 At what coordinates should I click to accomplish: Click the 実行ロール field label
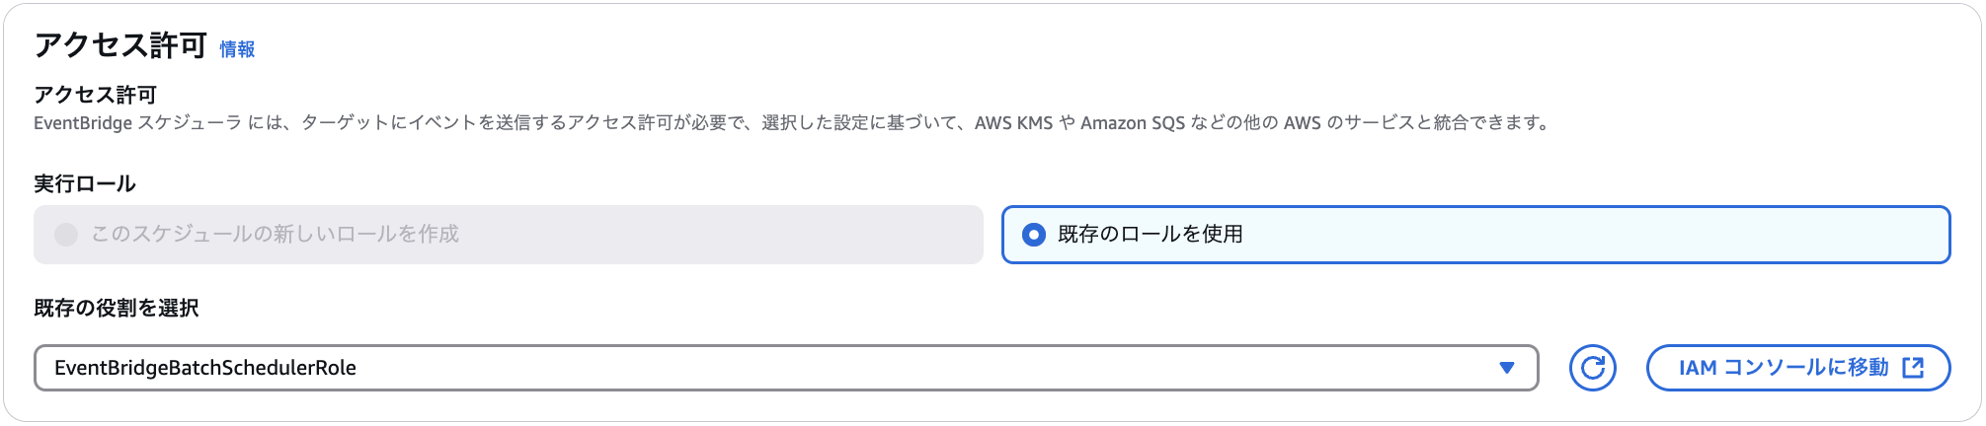(x=85, y=183)
